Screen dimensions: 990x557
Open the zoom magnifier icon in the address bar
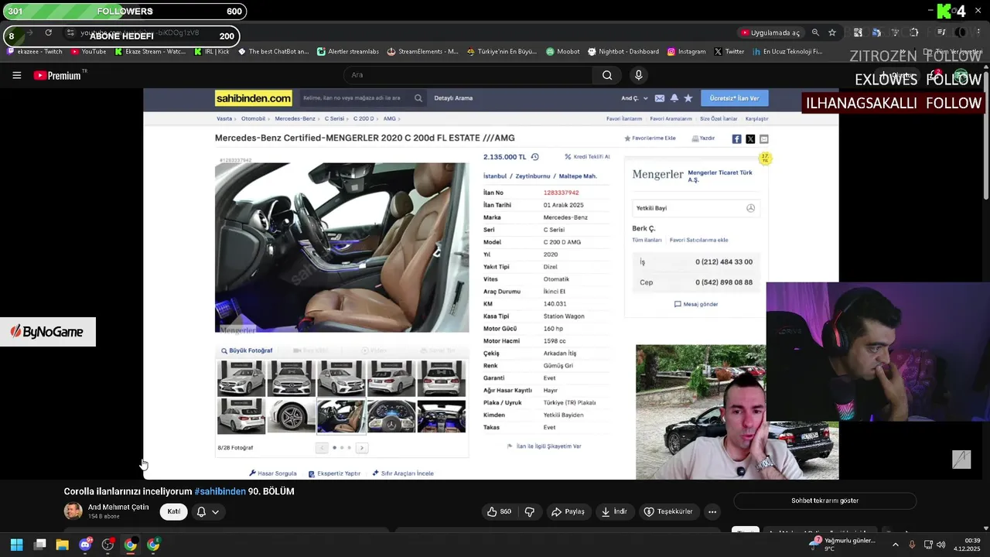[815, 32]
